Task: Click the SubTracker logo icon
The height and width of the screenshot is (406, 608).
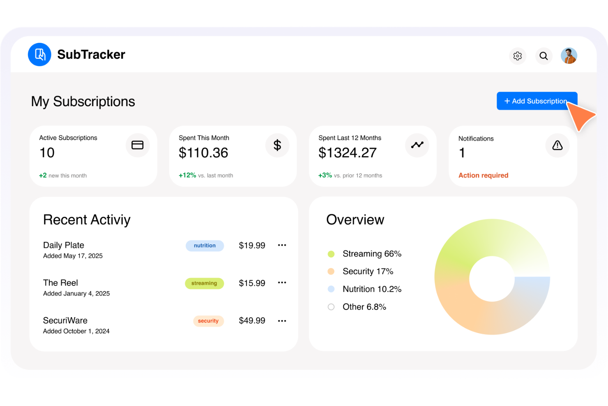Action: (39, 54)
